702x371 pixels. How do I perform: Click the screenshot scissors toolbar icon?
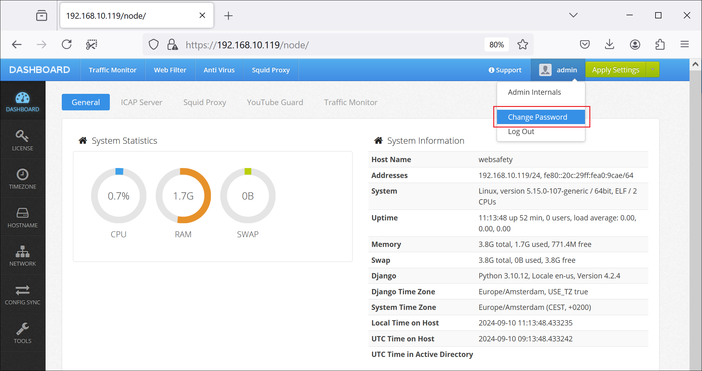[92, 45]
